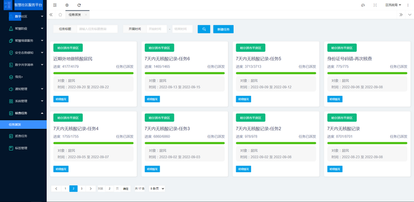Click the 新建任务 button
Image resolution: width=414 pixels, height=202 pixels.
pos(224,29)
